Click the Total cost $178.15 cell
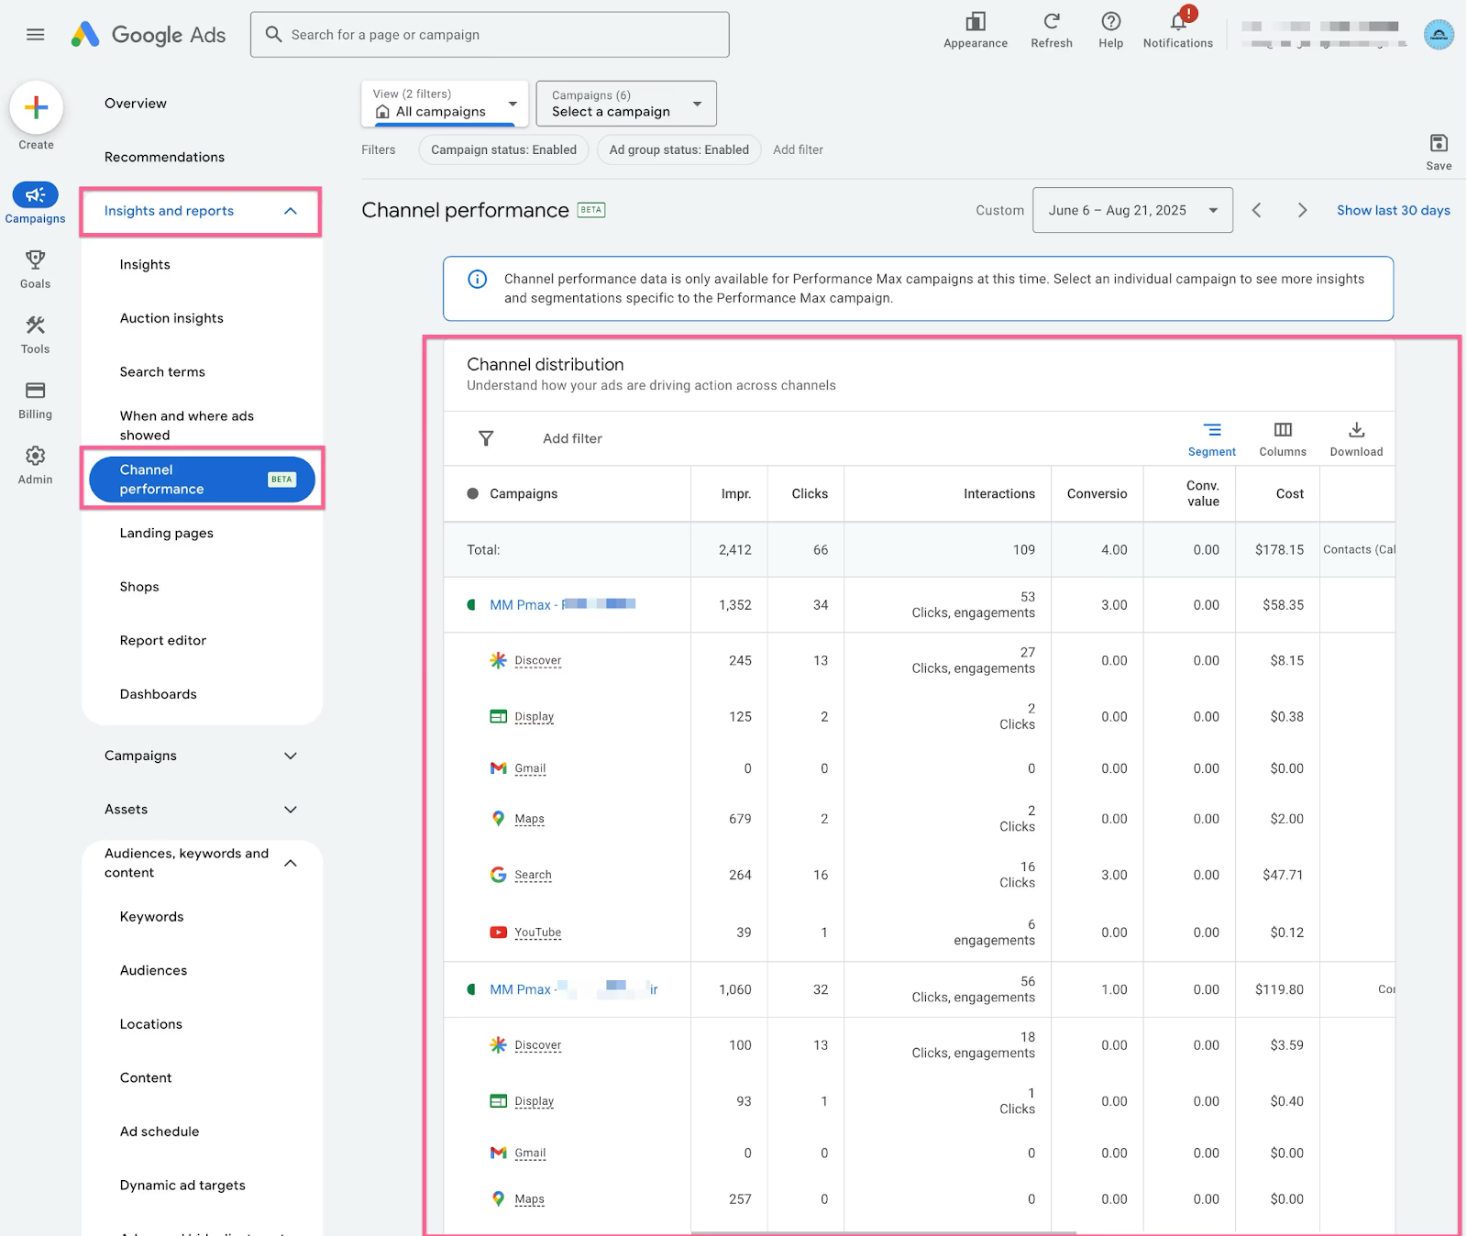Screen dimensions: 1467x1236 (1279, 549)
